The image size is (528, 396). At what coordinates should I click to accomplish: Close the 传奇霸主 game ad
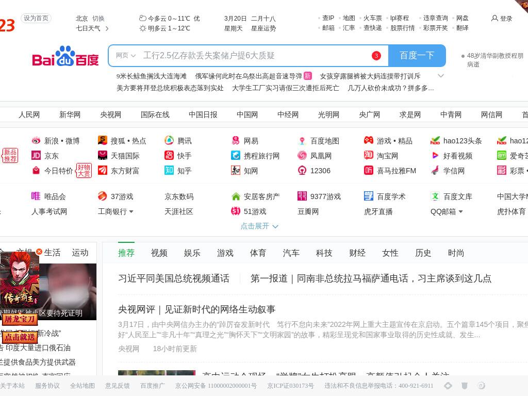[39, 252]
